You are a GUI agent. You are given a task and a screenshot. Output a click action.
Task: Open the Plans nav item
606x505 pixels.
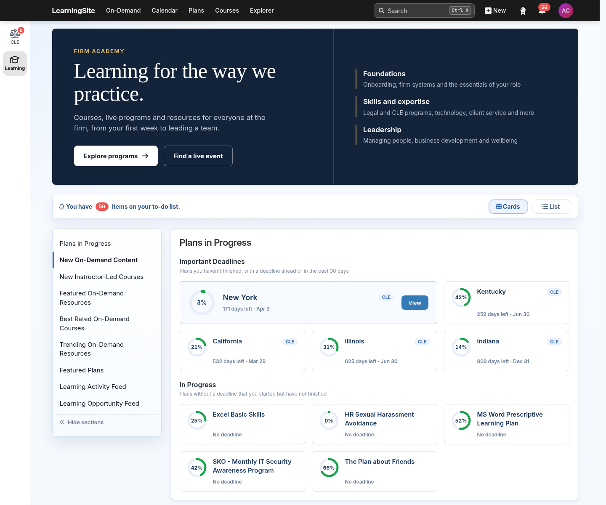[196, 11]
